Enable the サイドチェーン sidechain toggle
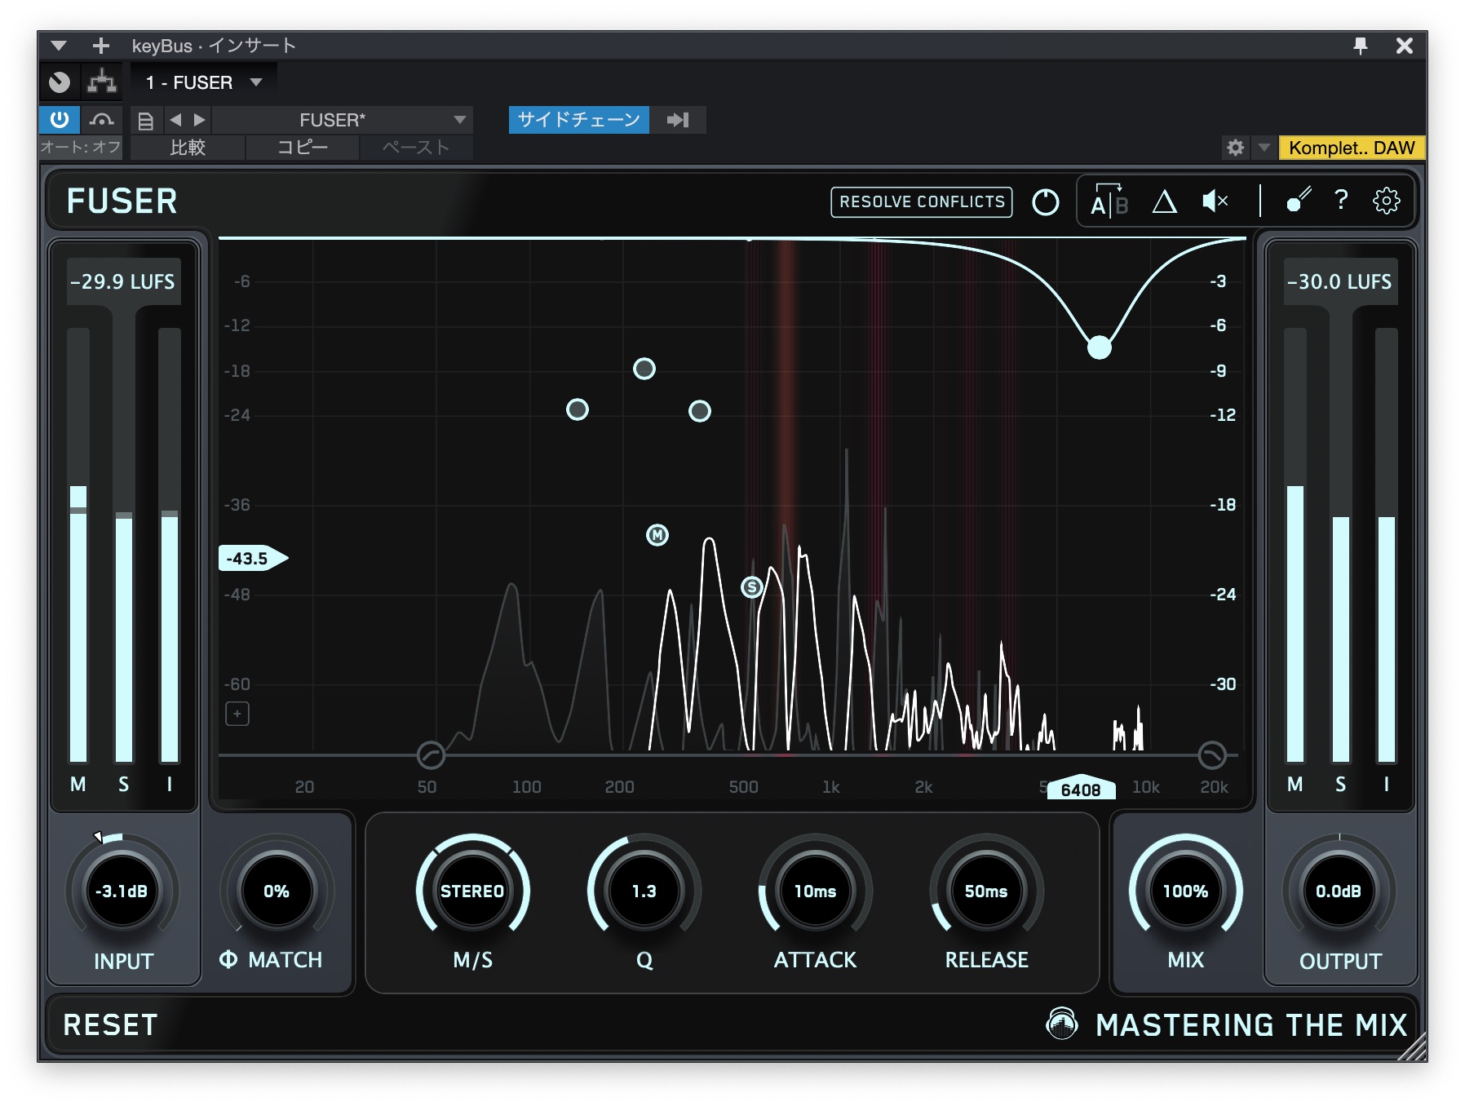Screen dimensions: 1465x1106 [578, 120]
